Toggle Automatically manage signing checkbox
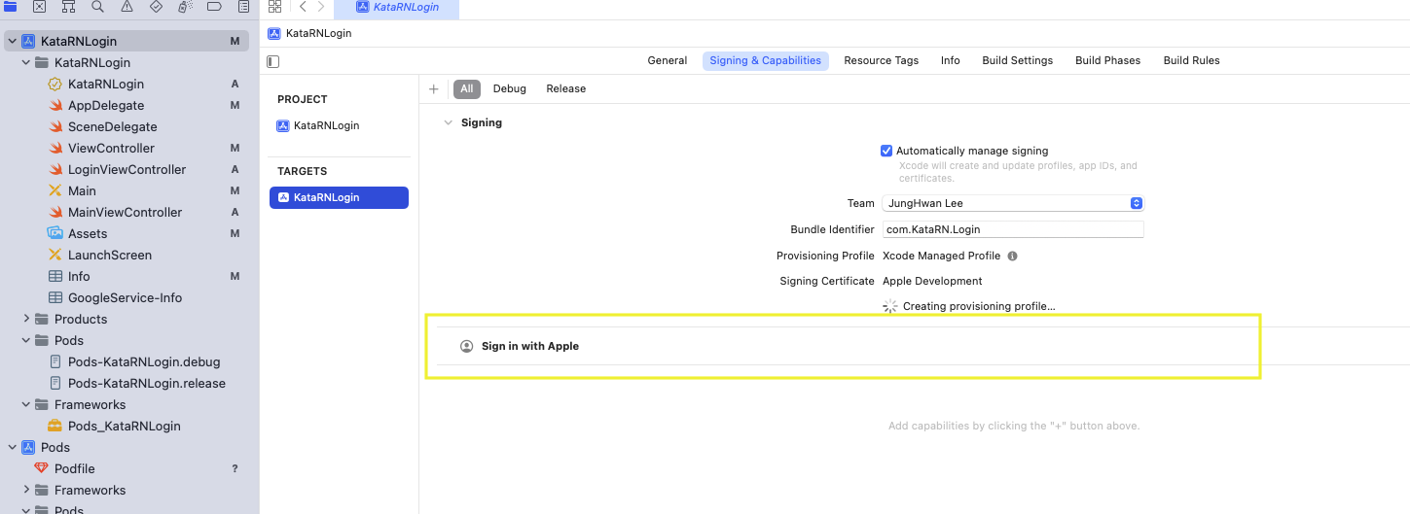 [x=886, y=151]
